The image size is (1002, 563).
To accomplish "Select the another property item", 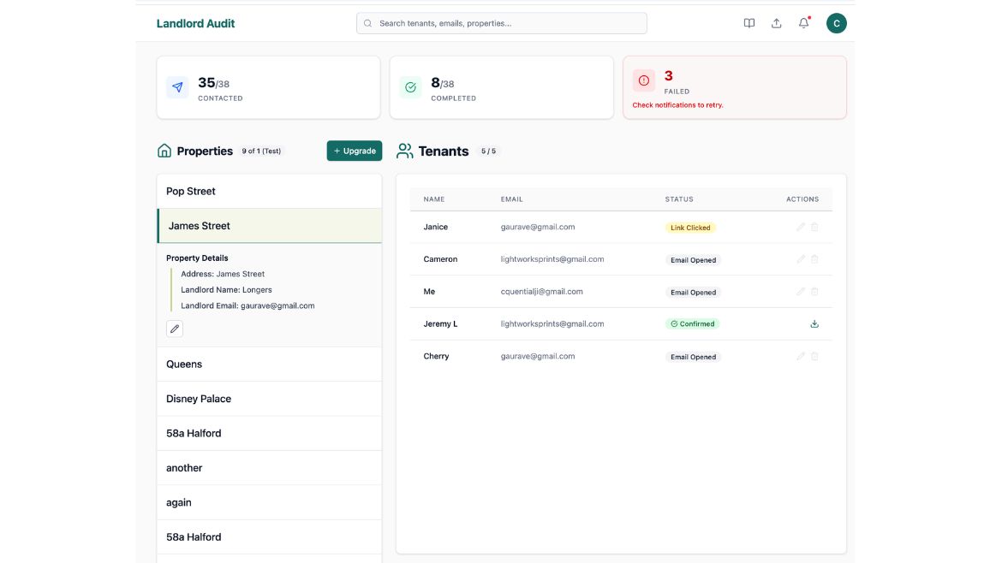I will [x=269, y=468].
